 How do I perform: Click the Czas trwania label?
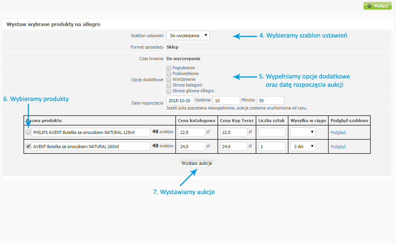coord(151,59)
